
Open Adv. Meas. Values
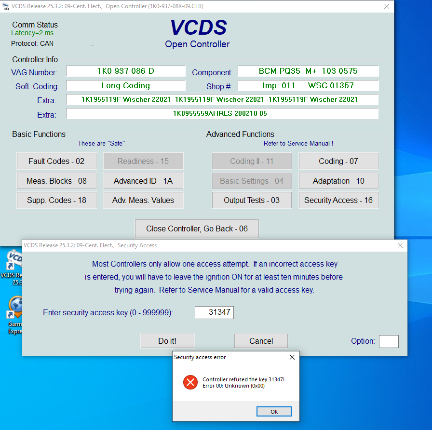tap(143, 200)
